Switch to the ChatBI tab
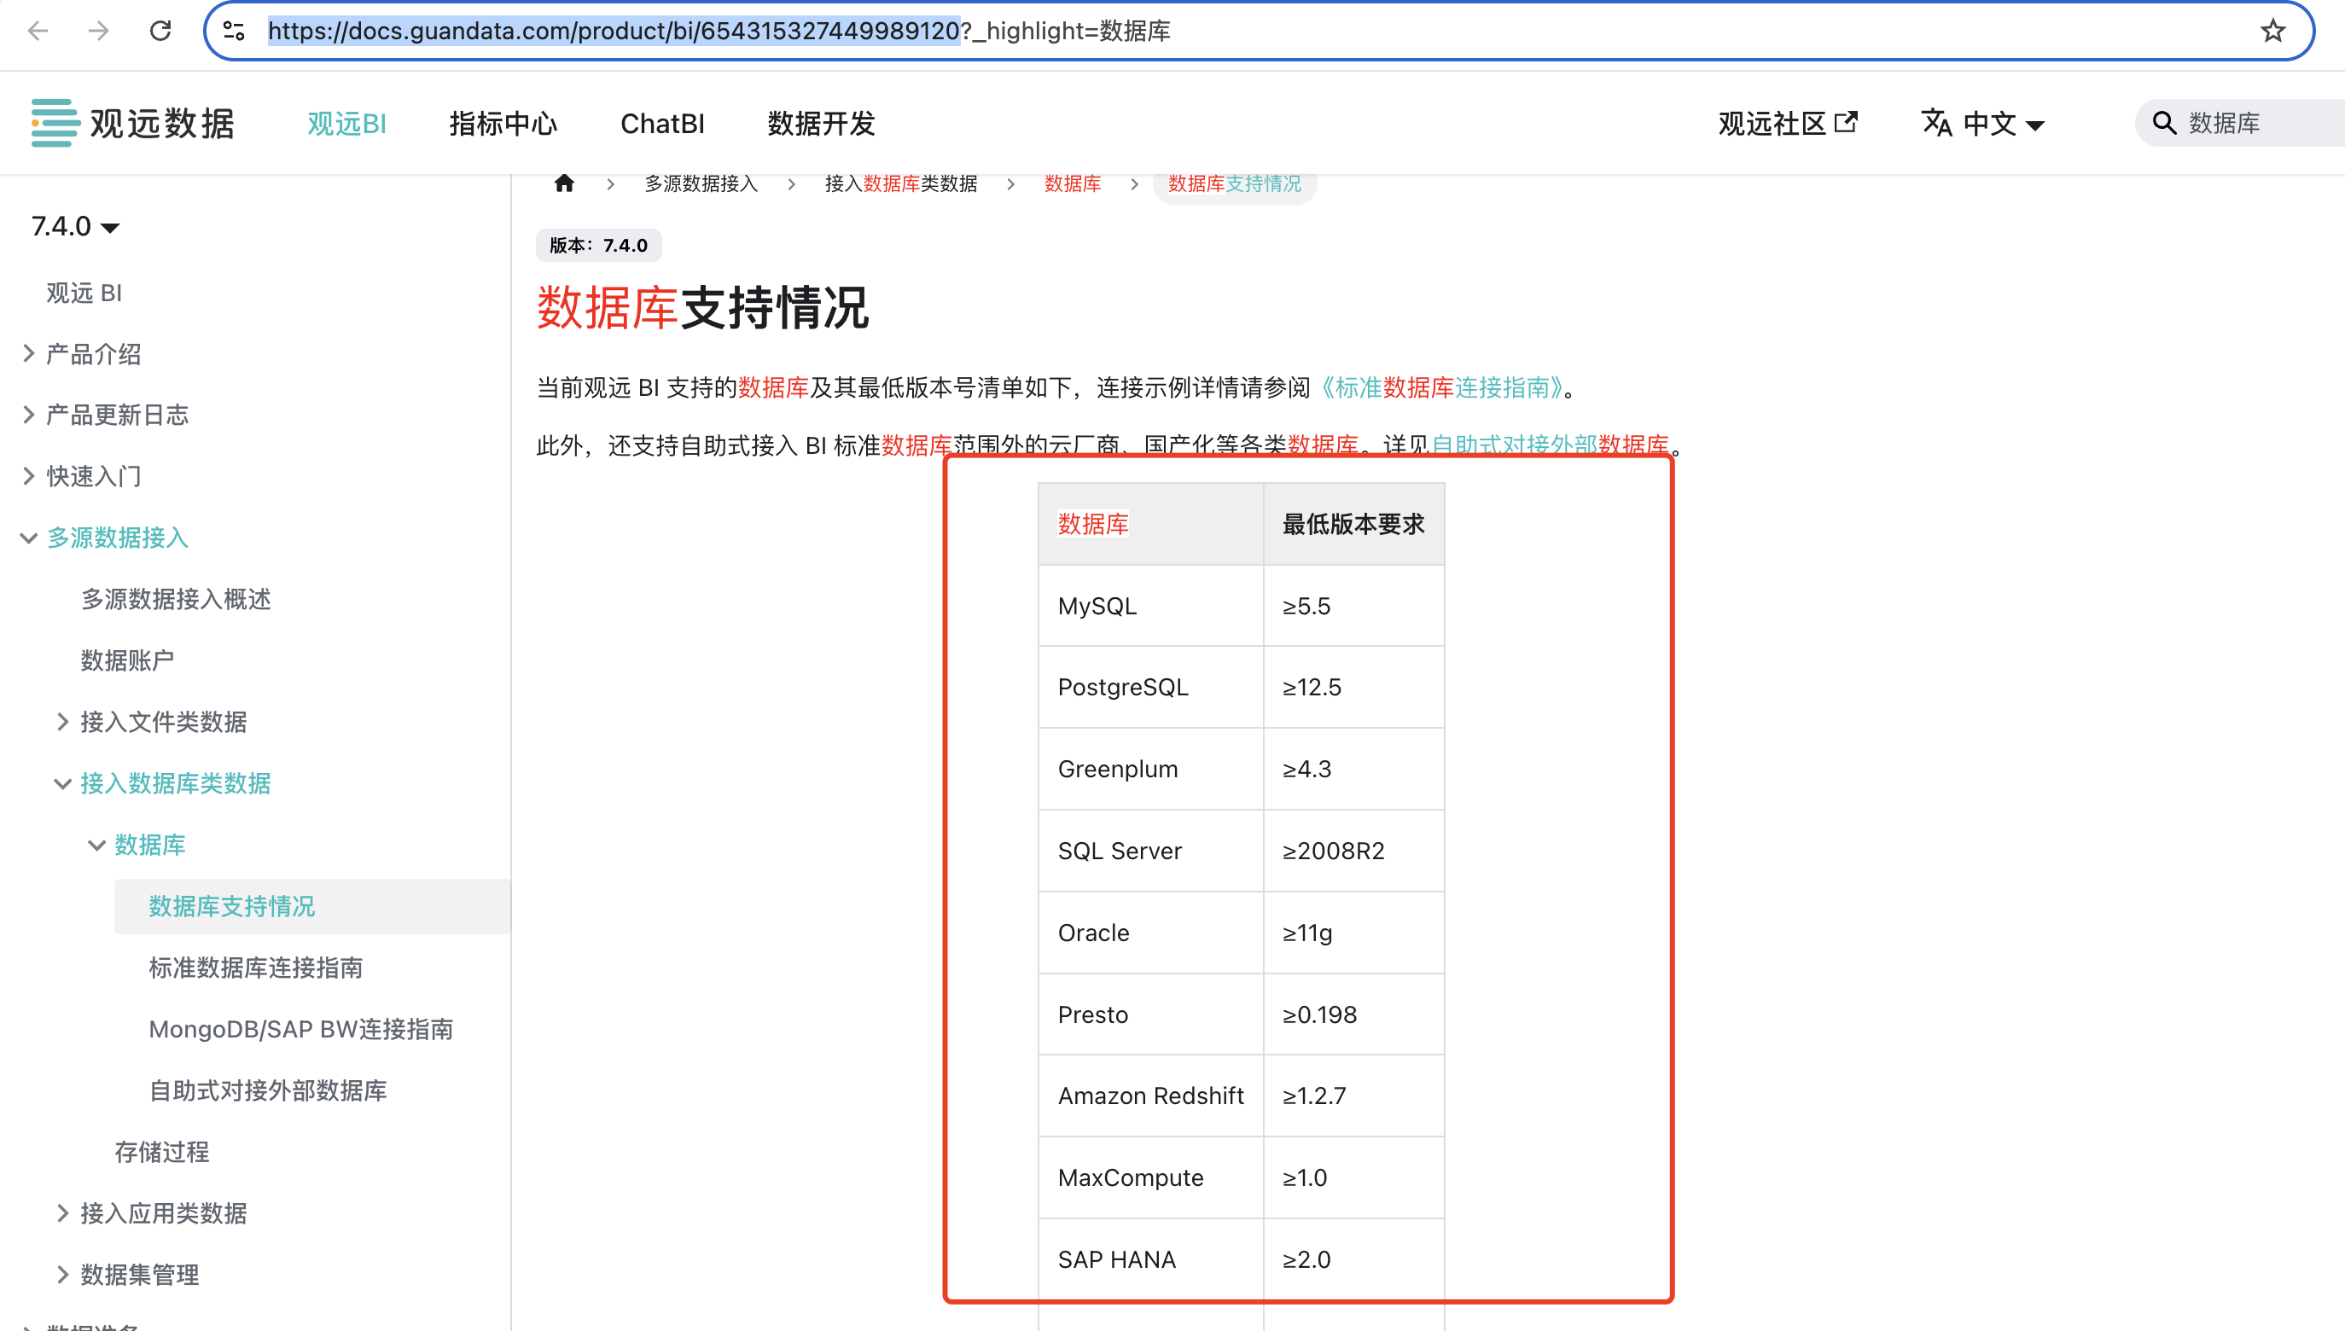This screenshot has height=1331, width=2345. (x=663, y=124)
